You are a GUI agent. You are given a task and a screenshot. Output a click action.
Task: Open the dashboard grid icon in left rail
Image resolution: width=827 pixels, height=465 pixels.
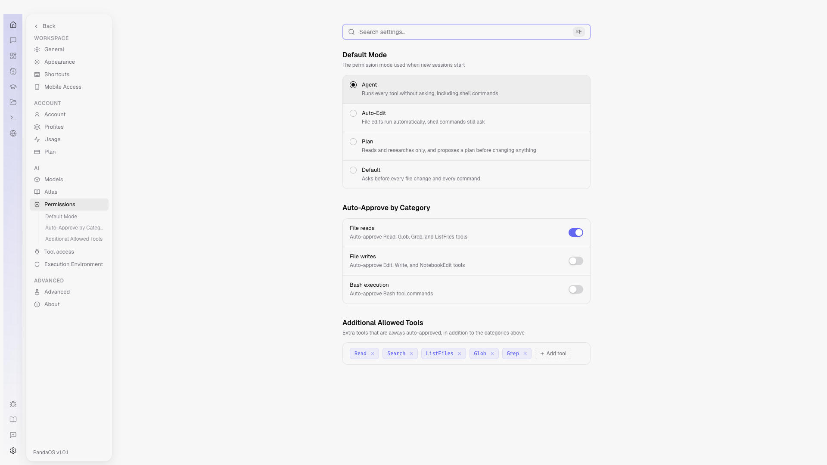(13, 56)
